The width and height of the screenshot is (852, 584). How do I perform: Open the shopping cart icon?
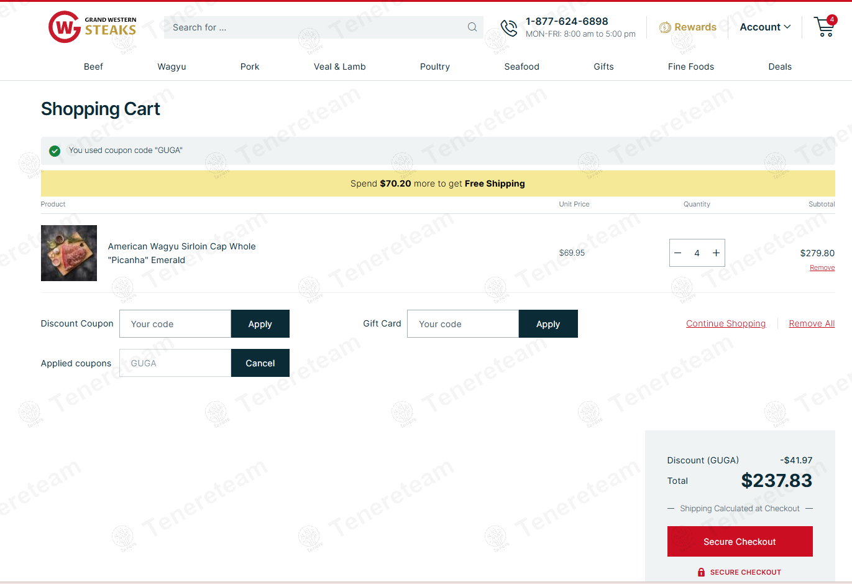[x=824, y=27]
